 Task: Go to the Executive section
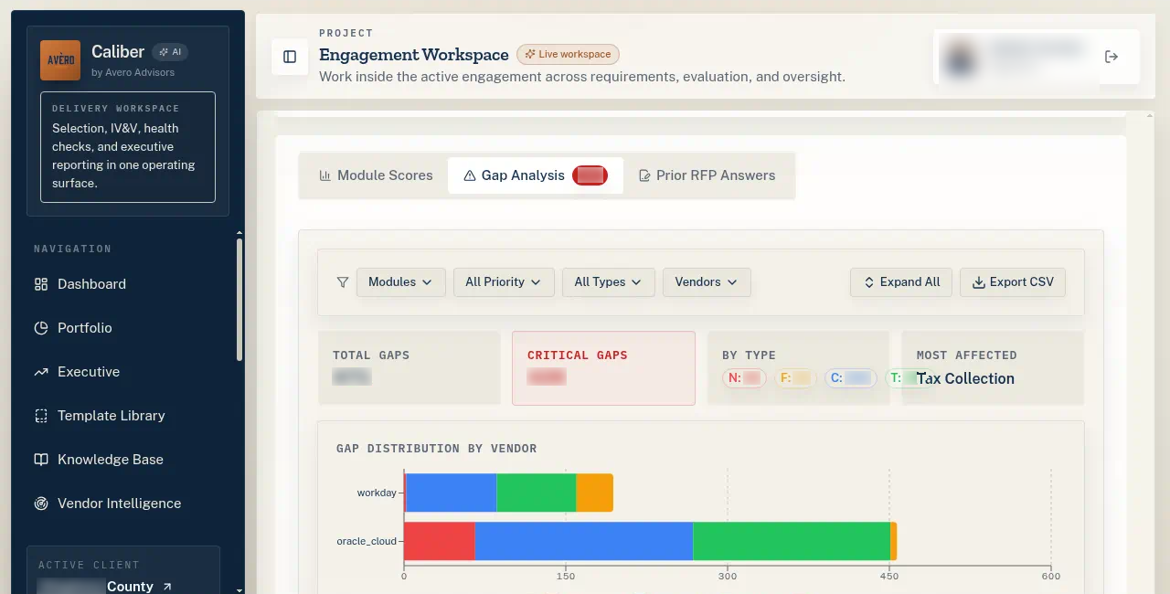(x=127, y=372)
